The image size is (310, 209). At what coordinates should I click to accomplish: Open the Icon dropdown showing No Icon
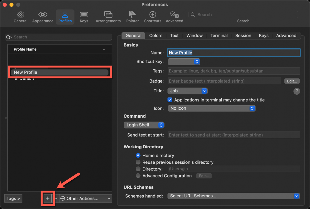coord(212,108)
